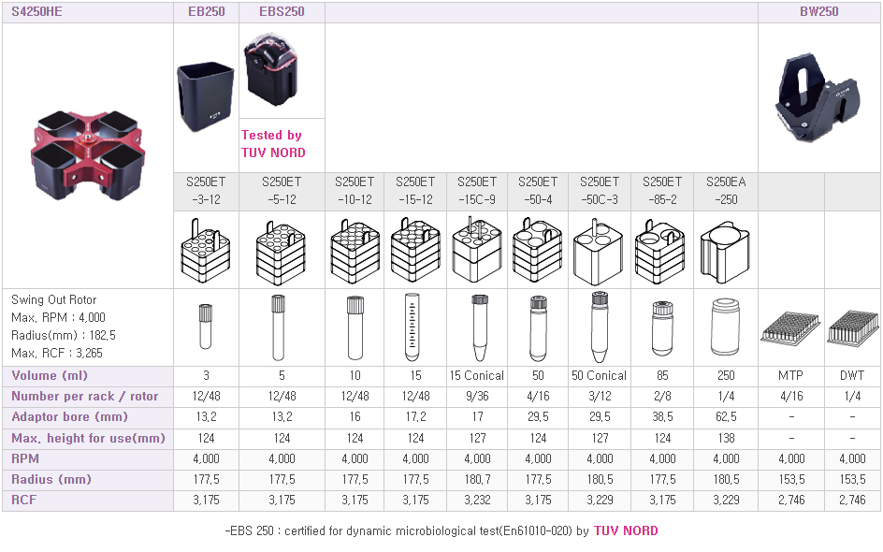Image resolution: width=883 pixels, height=552 pixels.
Task: Select the S250ET-15C-9 adaptor rack icon
Action: [476, 251]
